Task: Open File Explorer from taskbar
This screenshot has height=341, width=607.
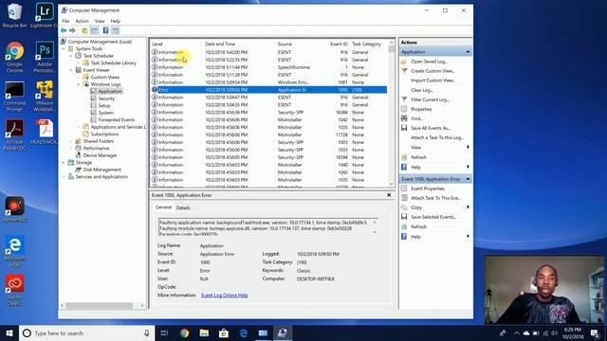Action: pyautogui.click(x=204, y=332)
